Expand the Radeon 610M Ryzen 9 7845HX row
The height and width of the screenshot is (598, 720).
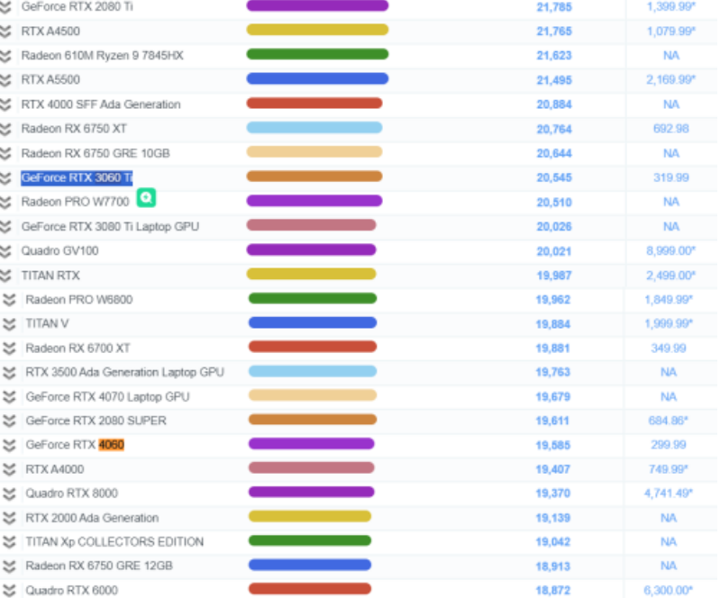pyautogui.click(x=5, y=56)
